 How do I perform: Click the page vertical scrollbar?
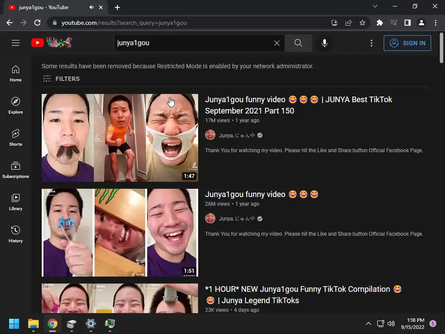pyautogui.click(x=442, y=48)
